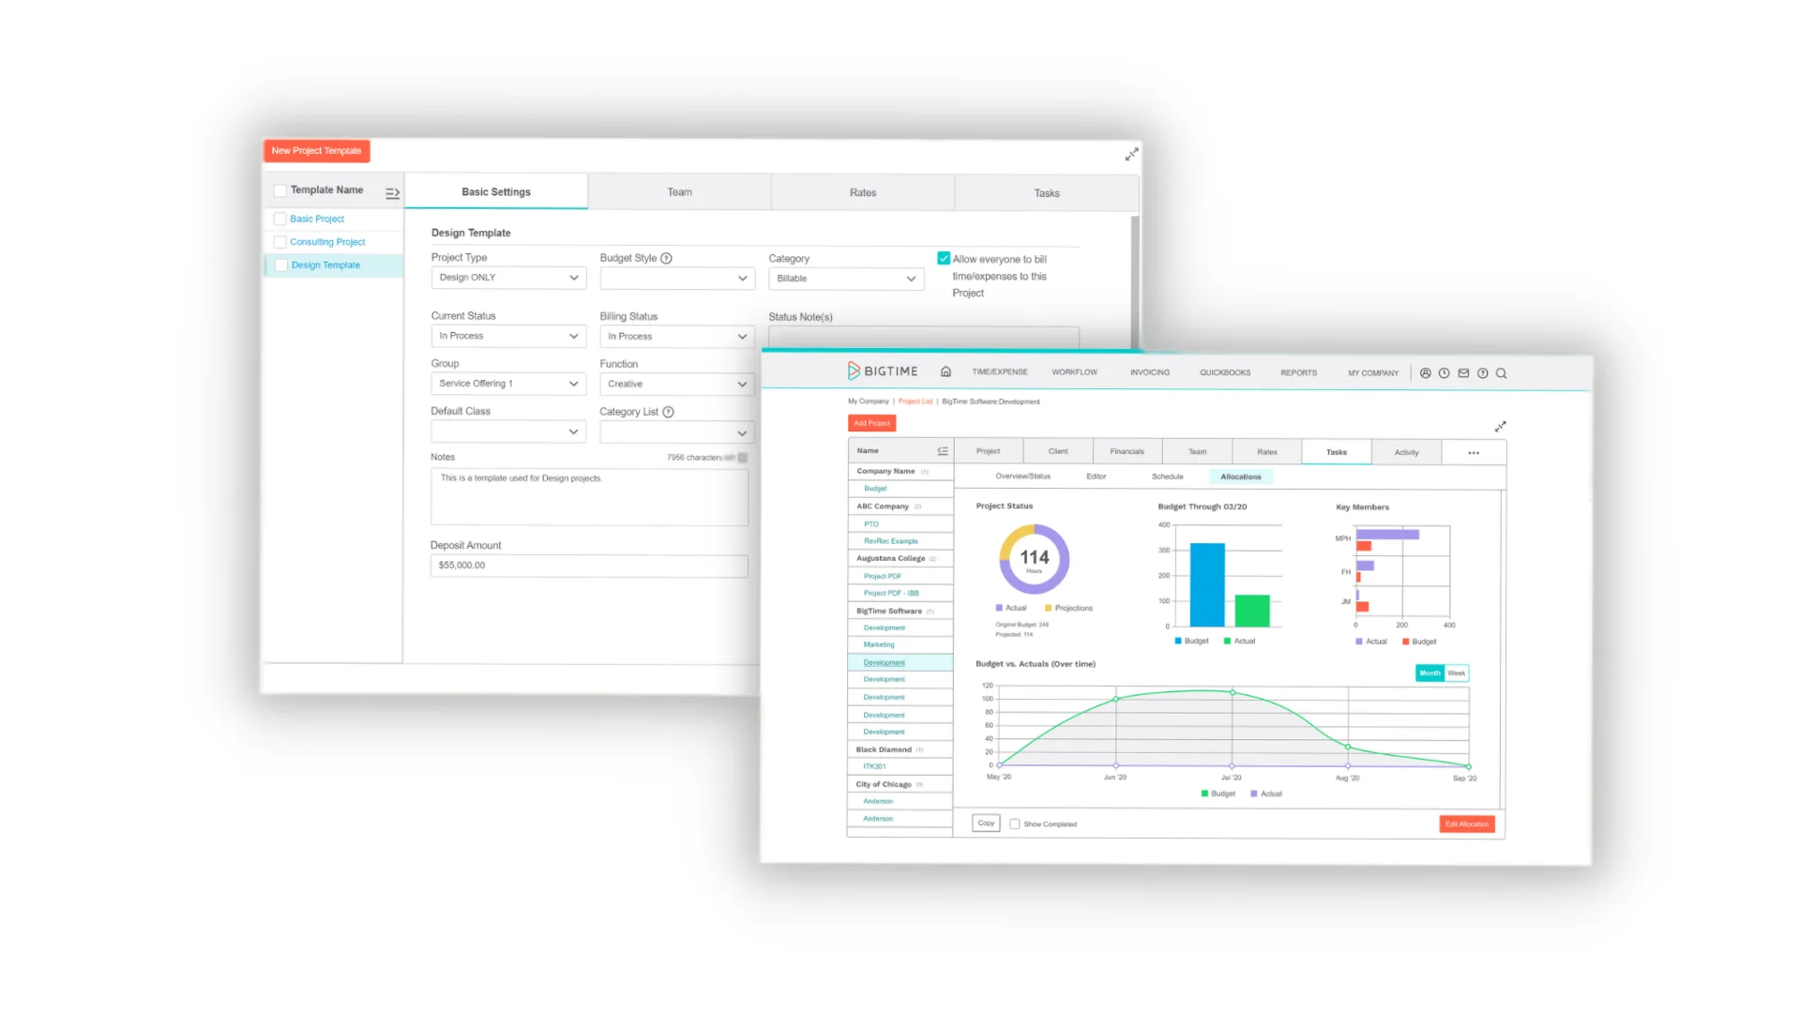Switch chart view to Week

click(x=1456, y=673)
